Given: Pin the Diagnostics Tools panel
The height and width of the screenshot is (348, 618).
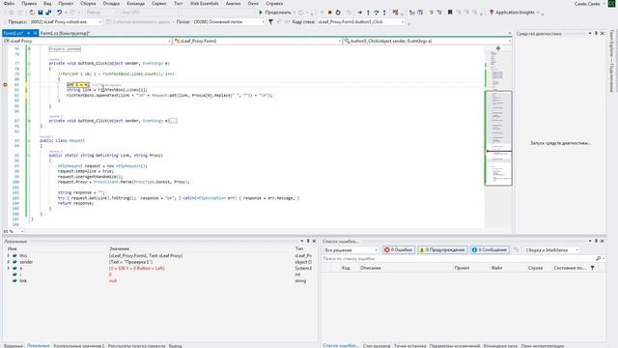Looking at the screenshot, I should click(596, 34).
